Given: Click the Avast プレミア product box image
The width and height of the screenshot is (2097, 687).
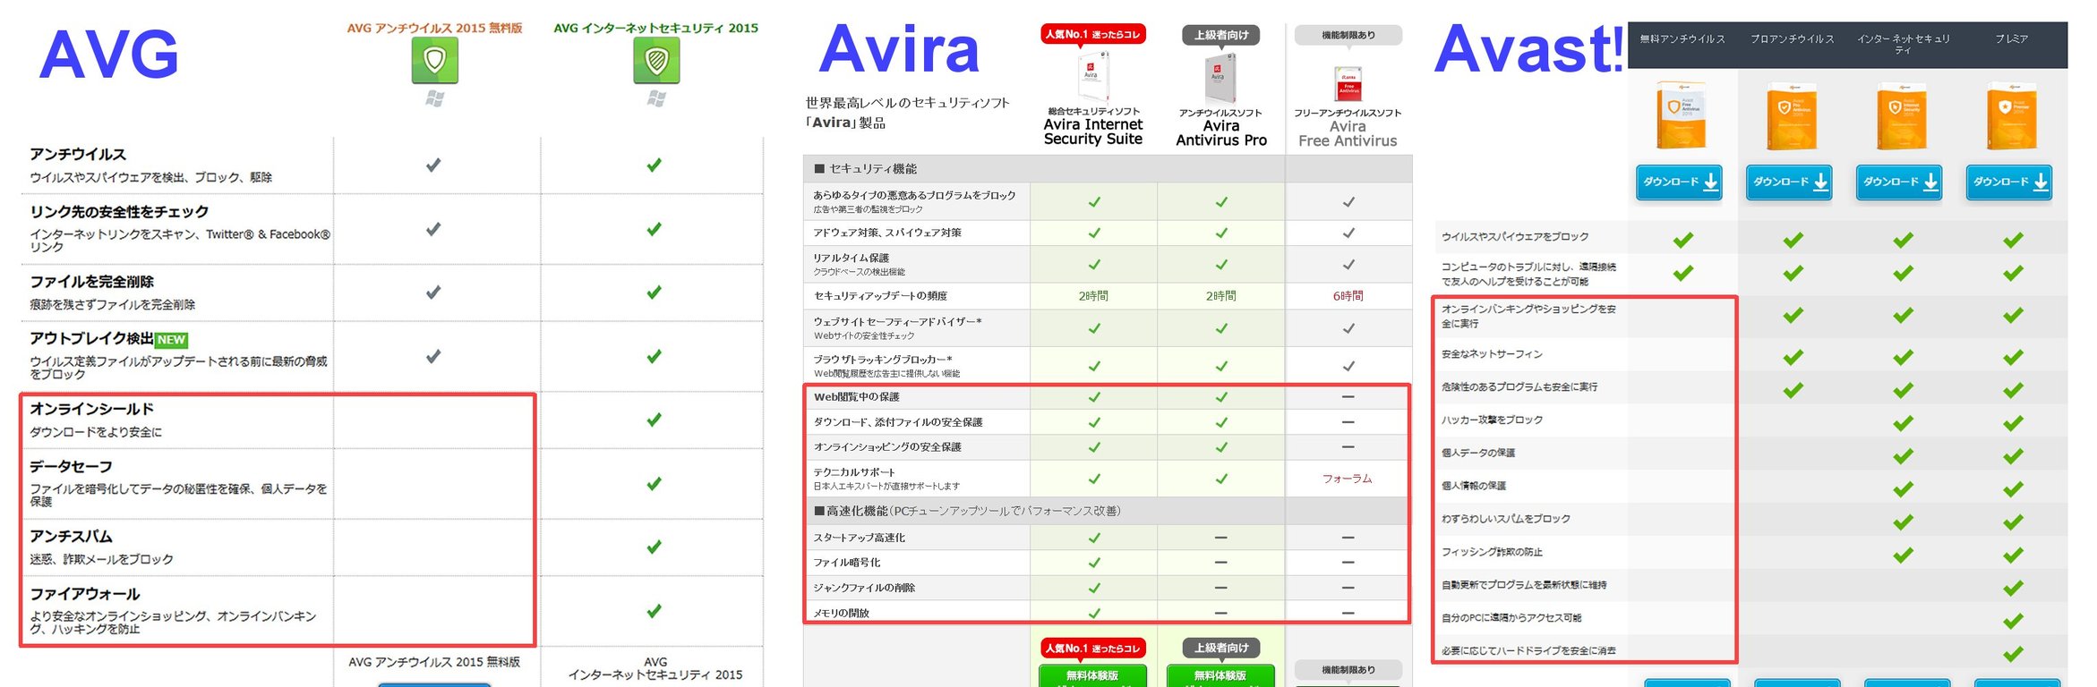Looking at the screenshot, I should [x=2011, y=114].
